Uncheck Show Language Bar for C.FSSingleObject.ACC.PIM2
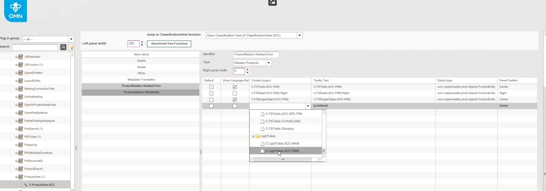546x191 pixels. point(235,100)
